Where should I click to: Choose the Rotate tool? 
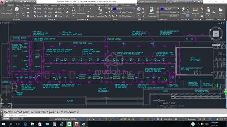49,8
